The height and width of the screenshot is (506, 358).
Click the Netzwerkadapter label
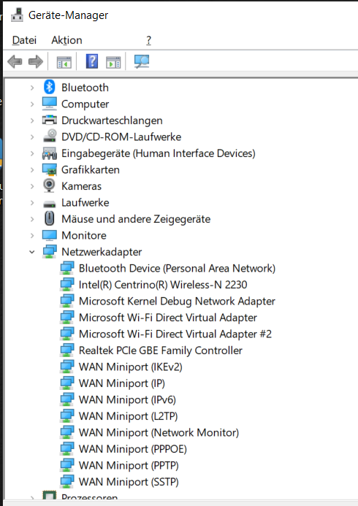(102, 252)
